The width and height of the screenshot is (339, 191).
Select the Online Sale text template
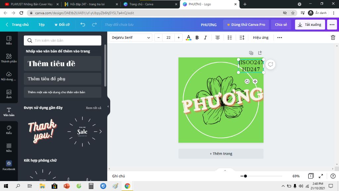pos(82,131)
